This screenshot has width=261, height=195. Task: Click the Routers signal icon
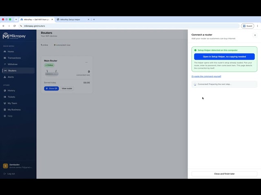(5, 71)
